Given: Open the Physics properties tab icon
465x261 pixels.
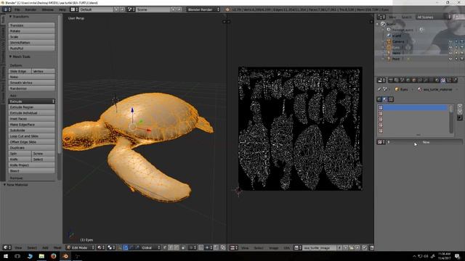Looking at the screenshot, I should [456, 80].
